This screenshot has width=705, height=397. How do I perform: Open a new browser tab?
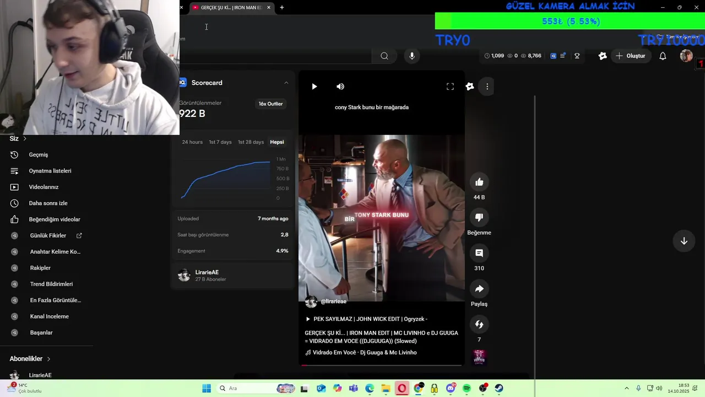click(282, 8)
